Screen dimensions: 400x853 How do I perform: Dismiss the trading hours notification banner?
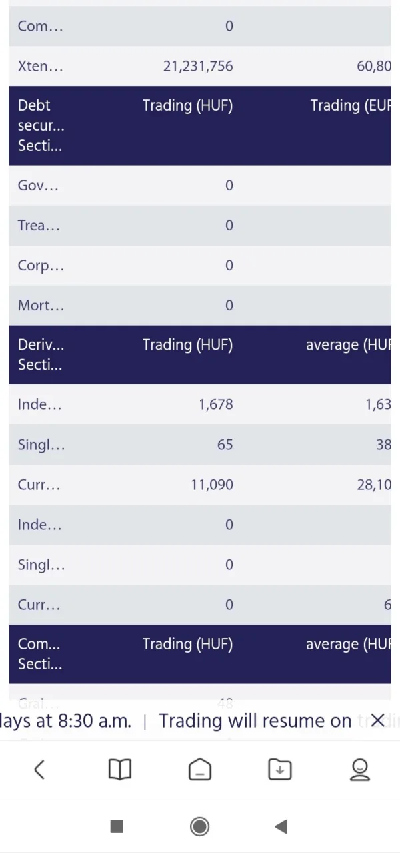point(377,720)
